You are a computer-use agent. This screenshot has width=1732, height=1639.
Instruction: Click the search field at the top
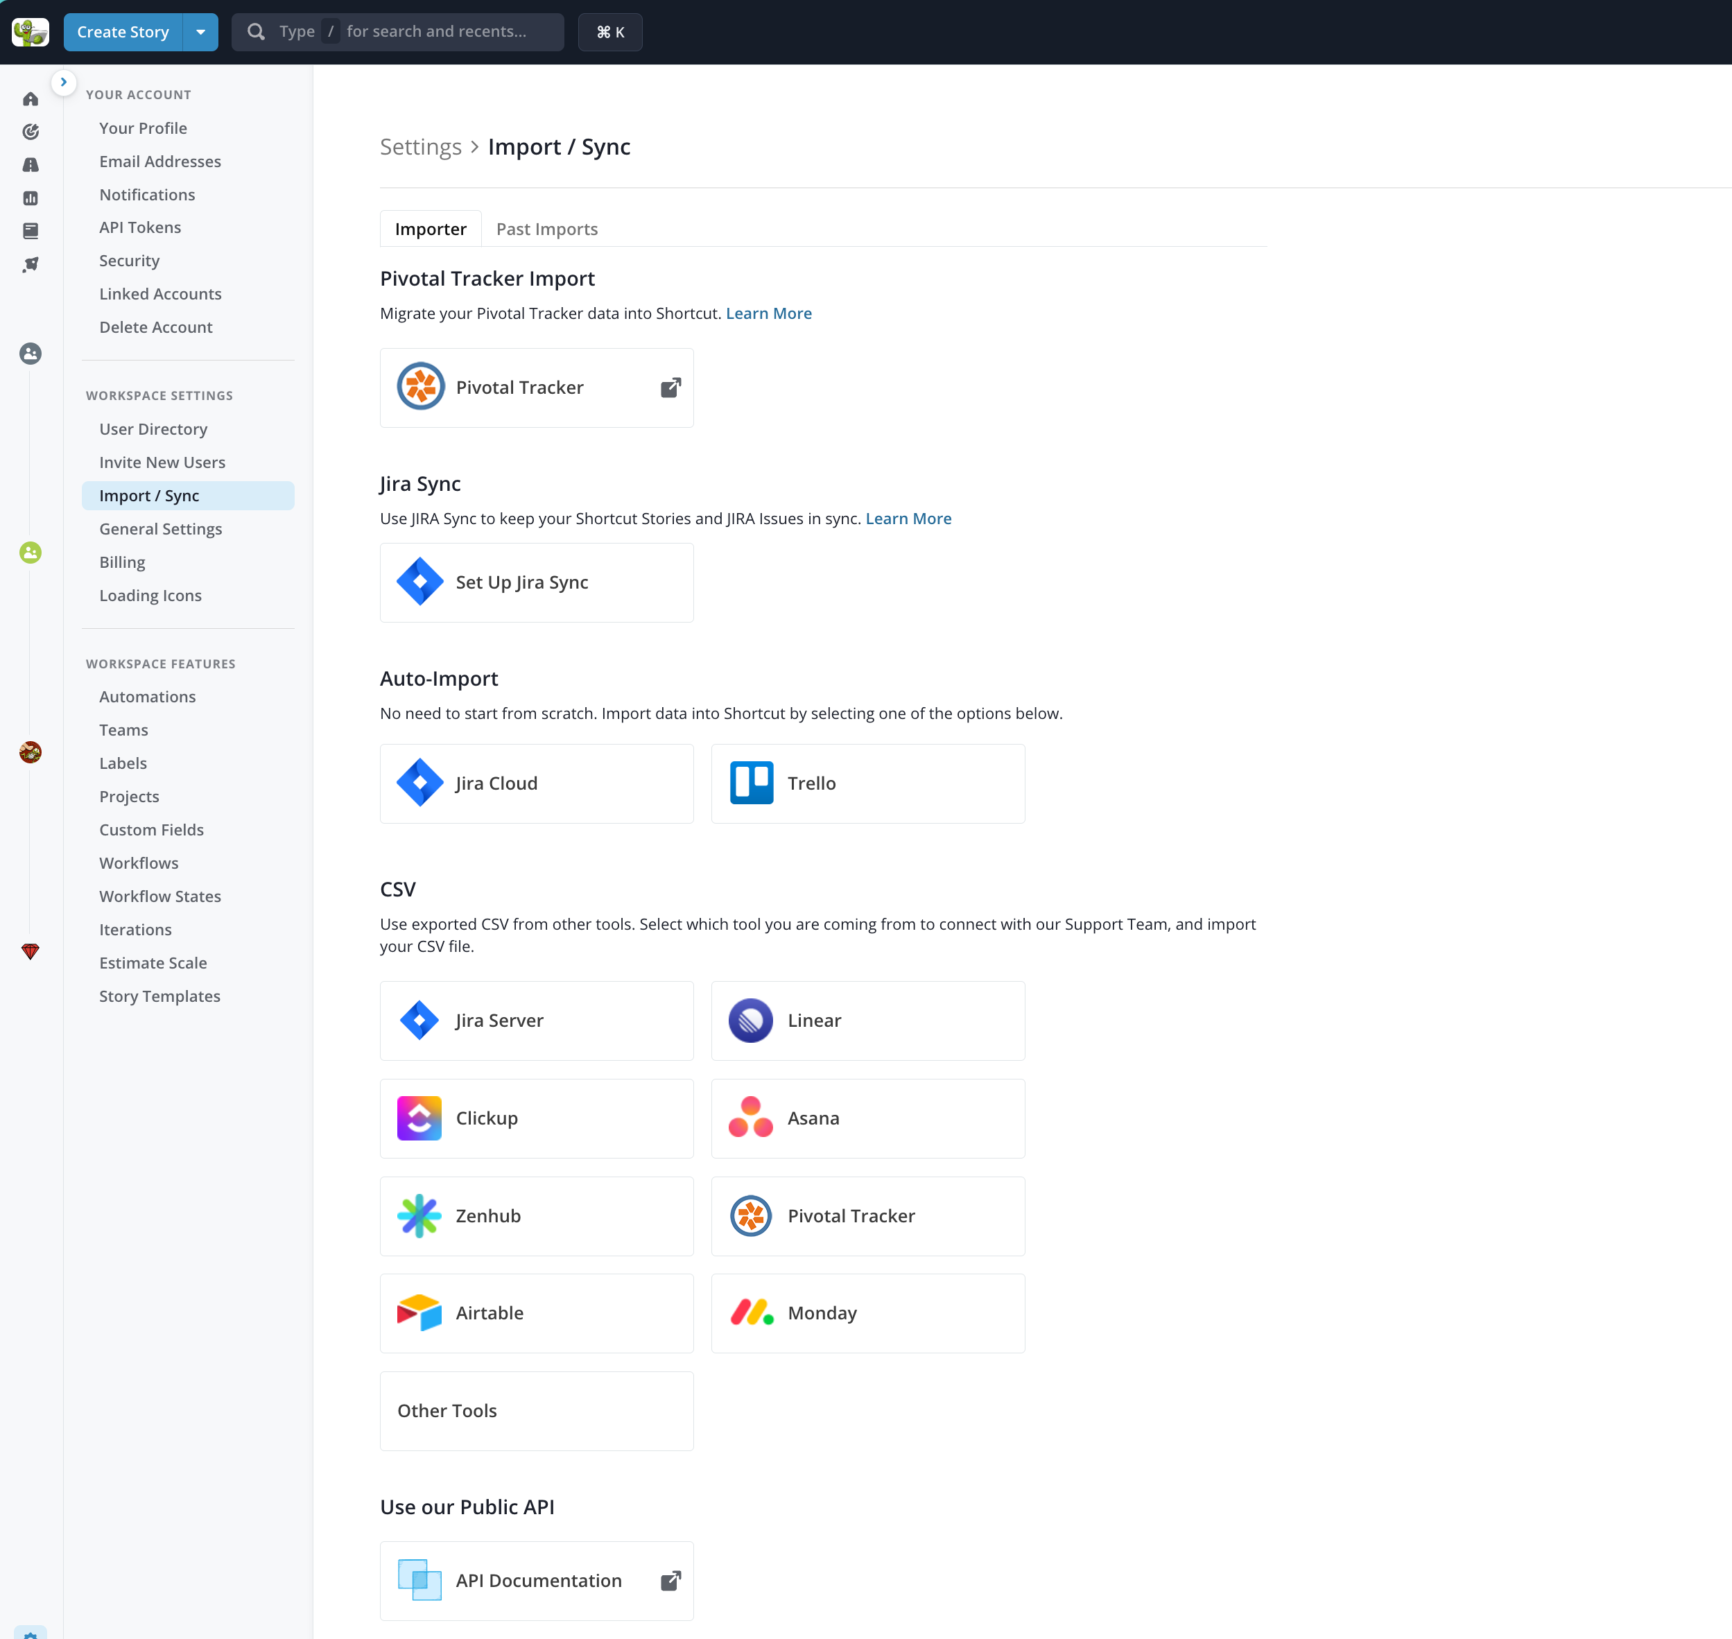[x=397, y=31]
